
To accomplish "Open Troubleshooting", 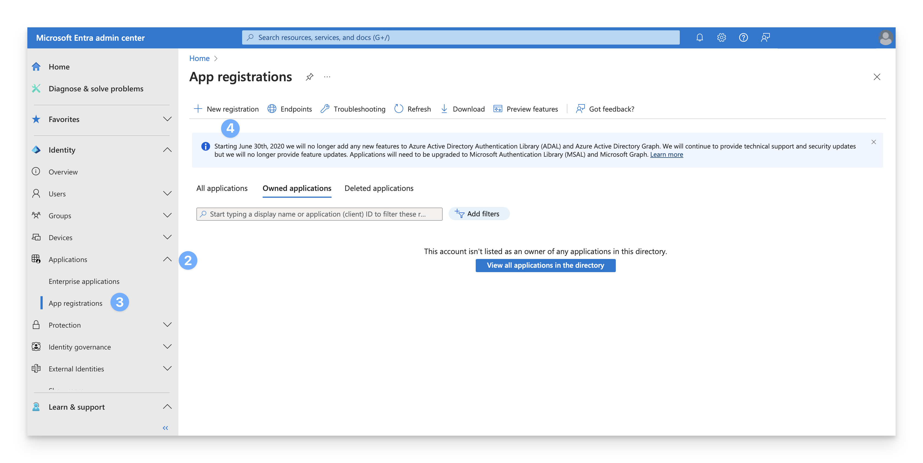I will click(353, 109).
